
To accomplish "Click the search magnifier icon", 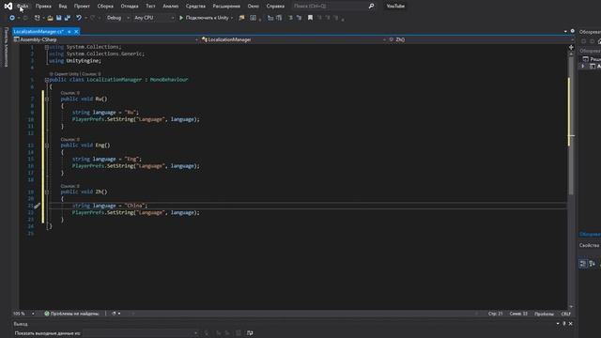I will (x=371, y=7).
